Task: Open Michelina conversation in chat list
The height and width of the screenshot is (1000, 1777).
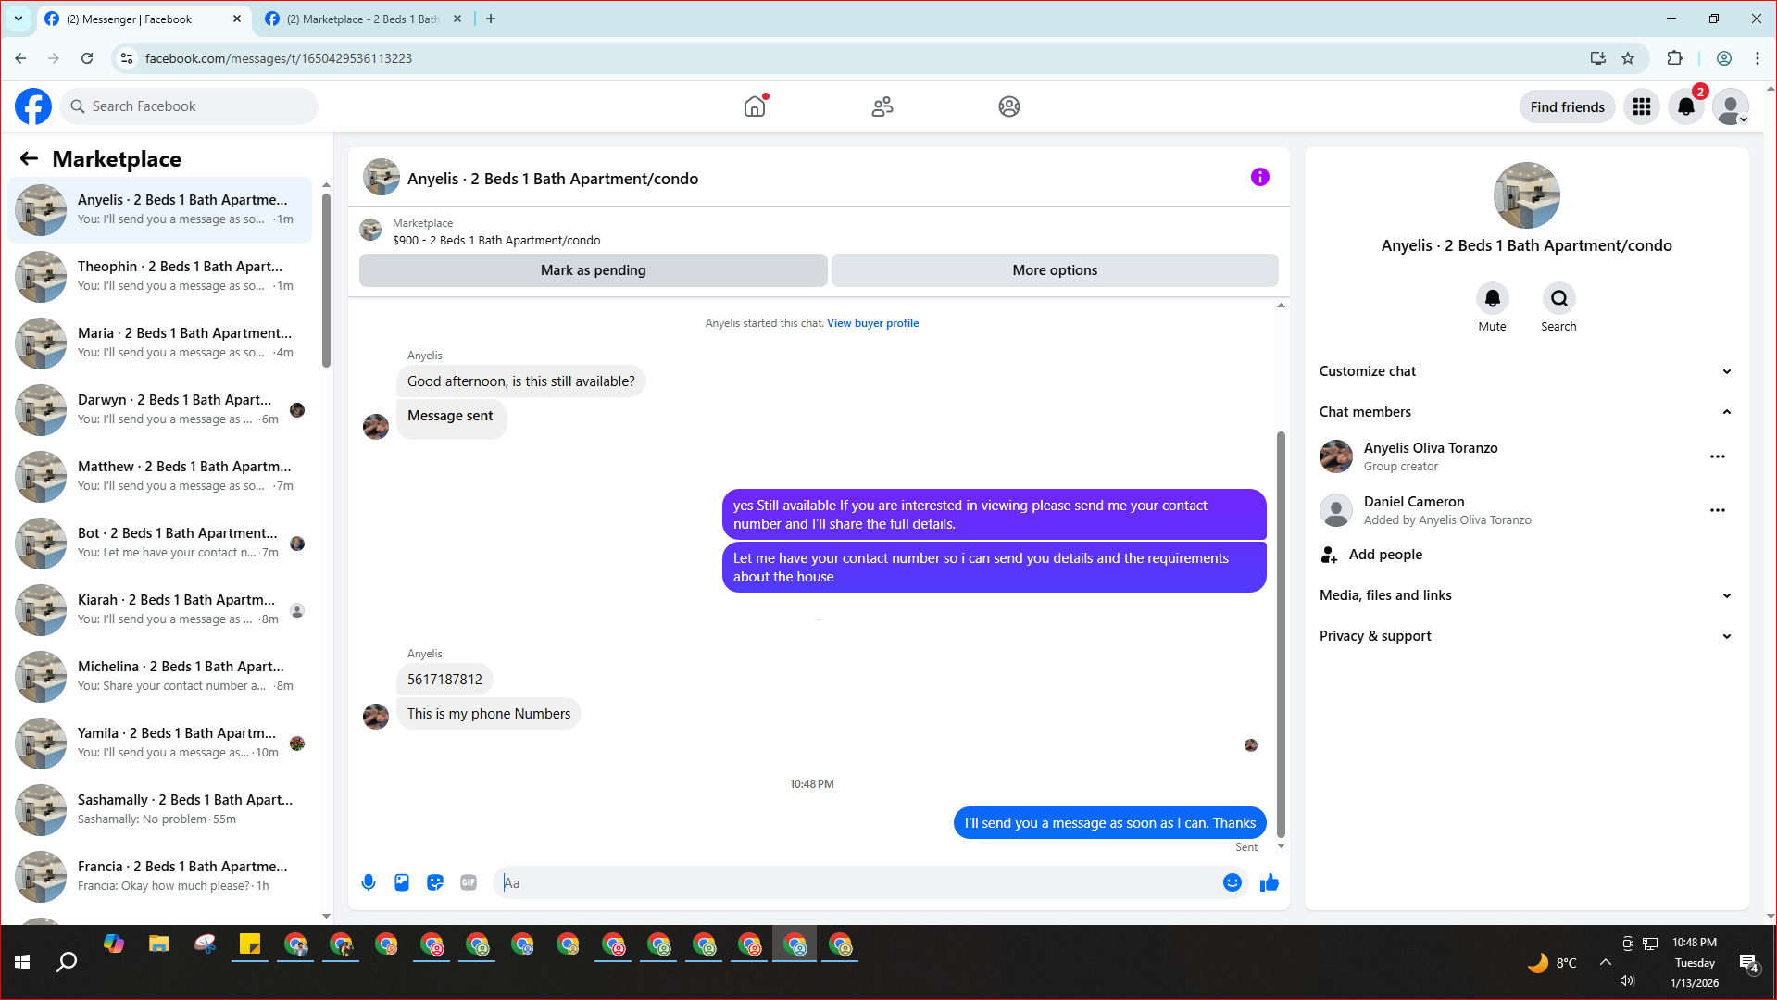Action: [159, 676]
